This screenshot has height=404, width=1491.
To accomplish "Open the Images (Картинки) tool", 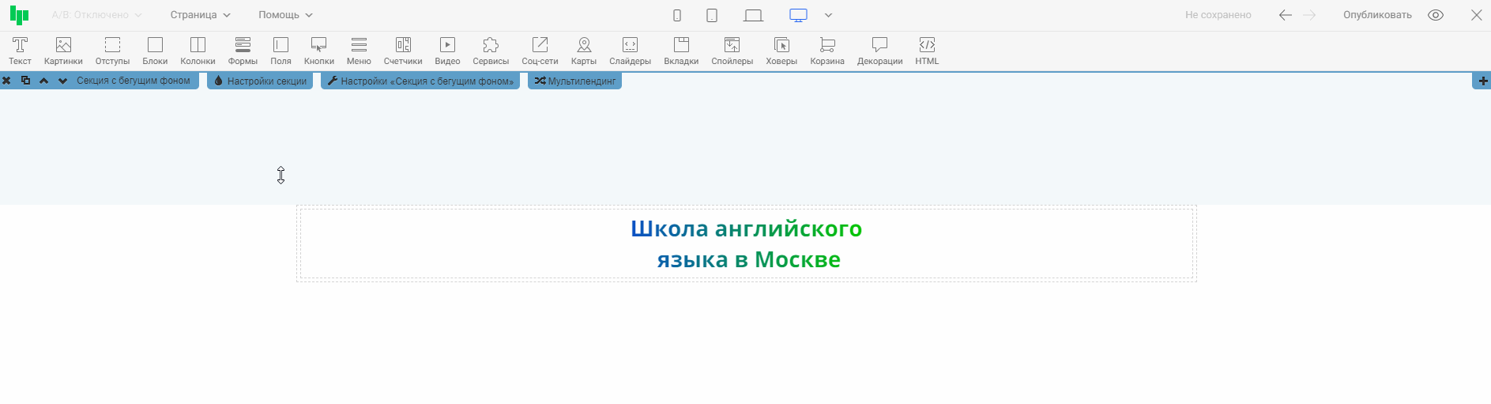I will pos(63,51).
